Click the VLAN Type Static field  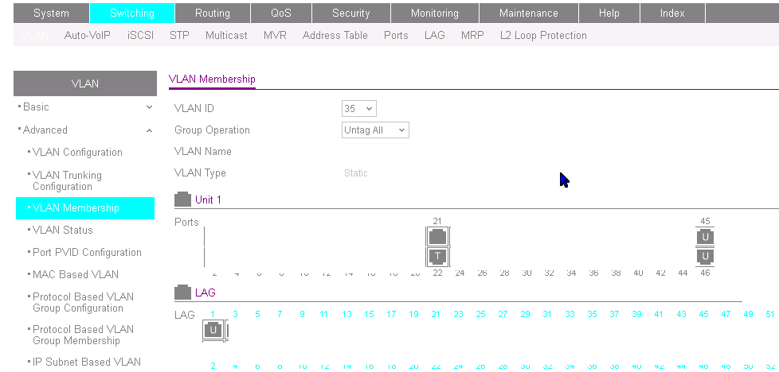coord(394,173)
